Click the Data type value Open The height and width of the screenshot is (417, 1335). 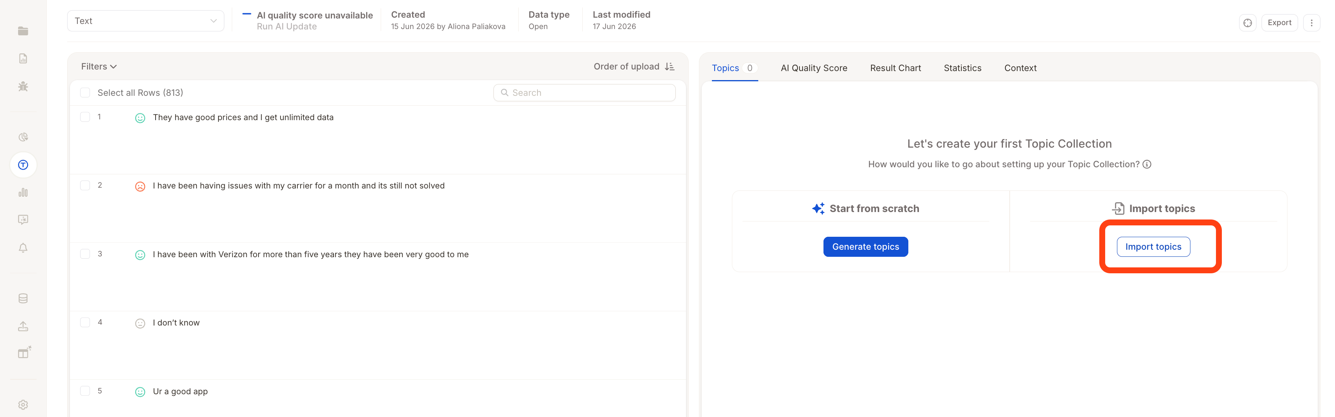pos(538,26)
